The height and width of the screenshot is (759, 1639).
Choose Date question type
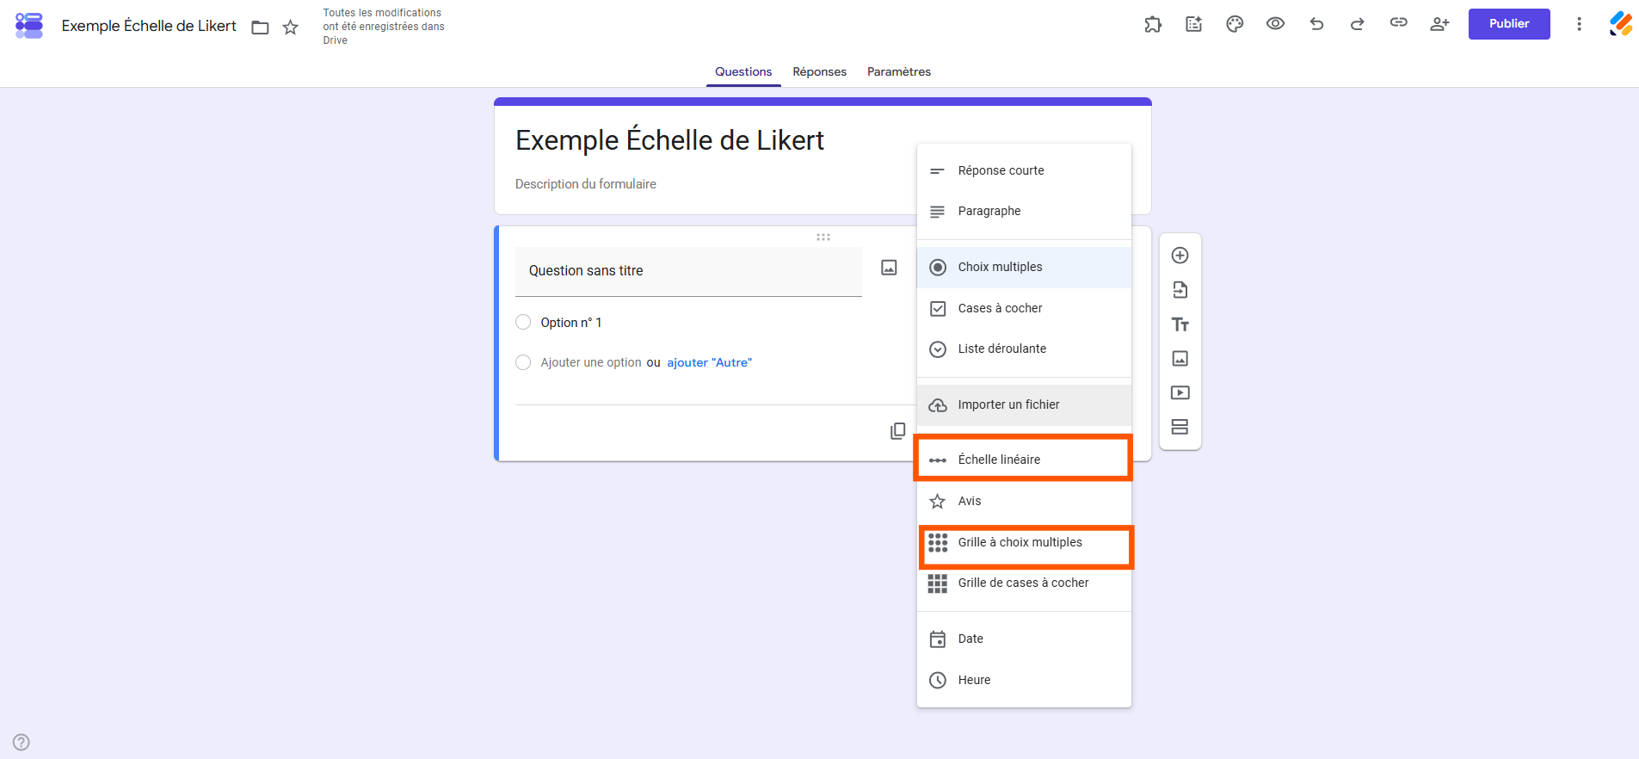[1024, 639]
